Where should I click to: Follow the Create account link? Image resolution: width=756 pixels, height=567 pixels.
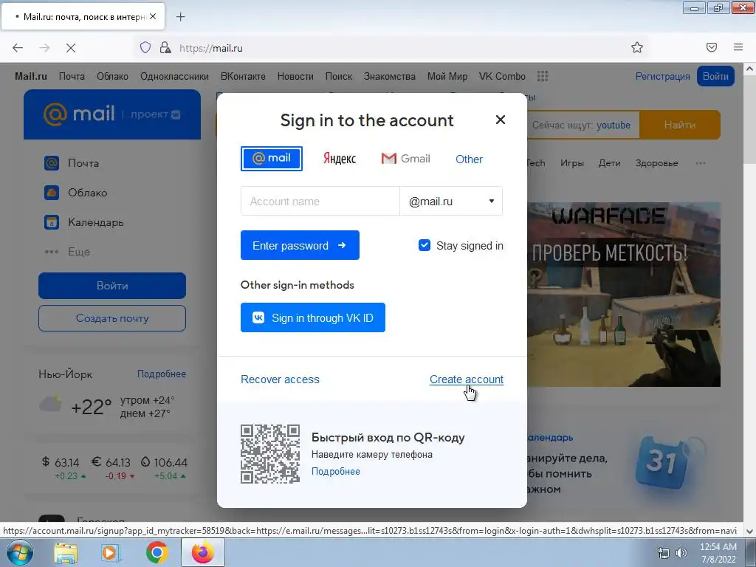point(467,379)
